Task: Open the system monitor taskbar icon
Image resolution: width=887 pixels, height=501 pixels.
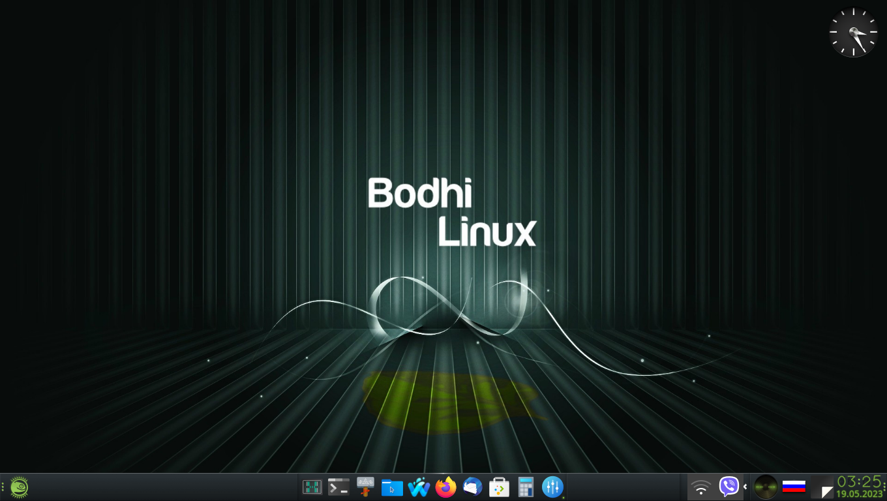Action: pyautogui.click(x=312, y=487)
